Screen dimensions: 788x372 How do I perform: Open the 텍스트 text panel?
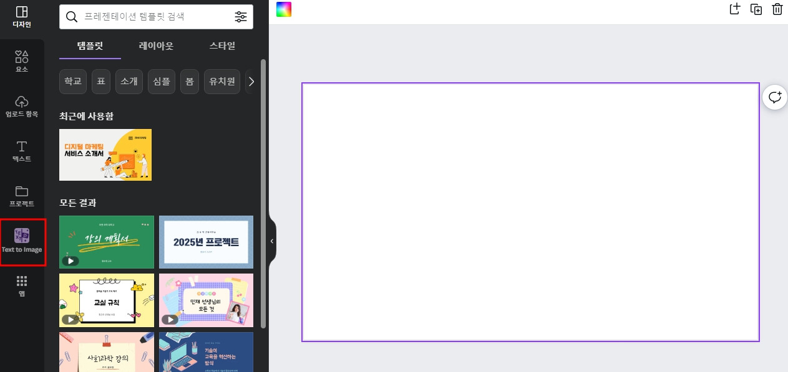21,152
